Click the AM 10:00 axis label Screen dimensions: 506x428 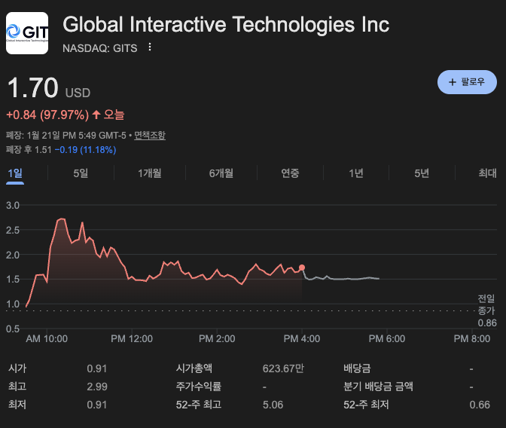(x=47, y=339)
